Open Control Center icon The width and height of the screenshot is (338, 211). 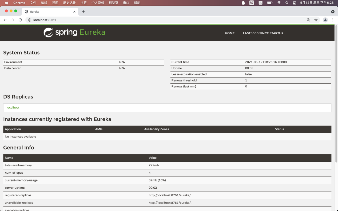point(295,3)
